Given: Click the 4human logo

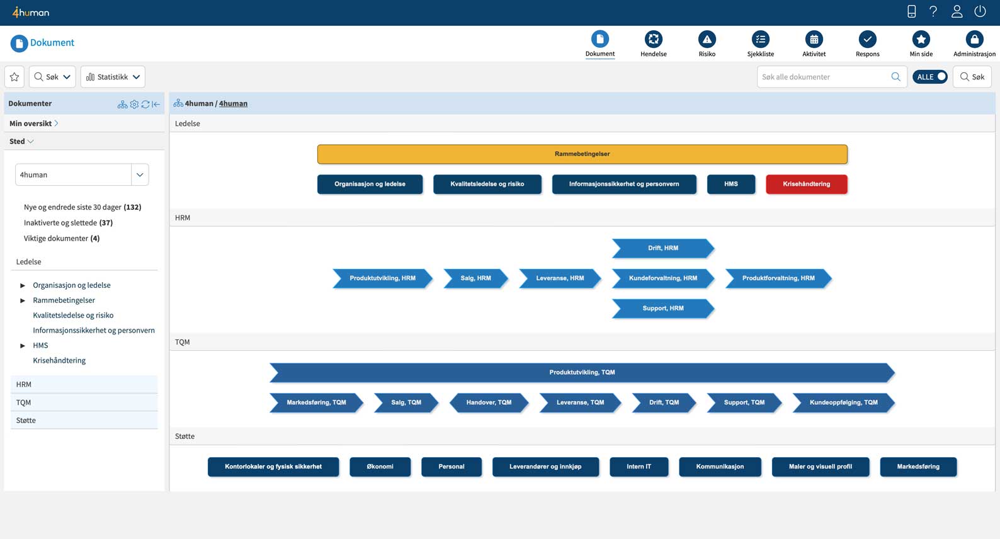Looking at the screenshot, I should click(31, 12).
